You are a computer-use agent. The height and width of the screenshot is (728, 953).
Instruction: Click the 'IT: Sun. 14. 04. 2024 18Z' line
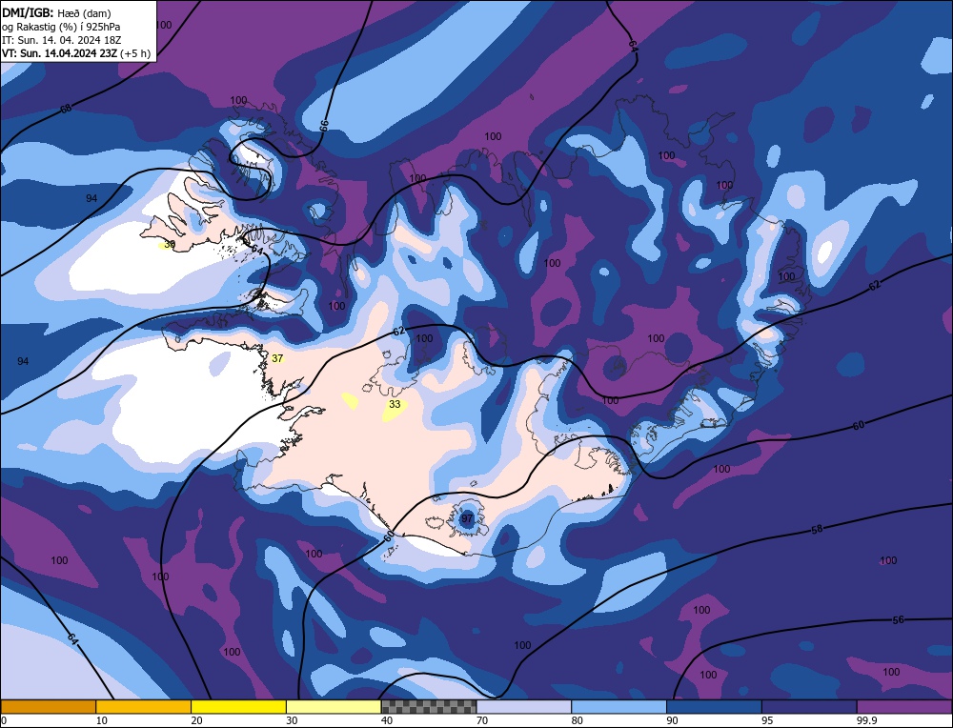[x=61, y=39]
